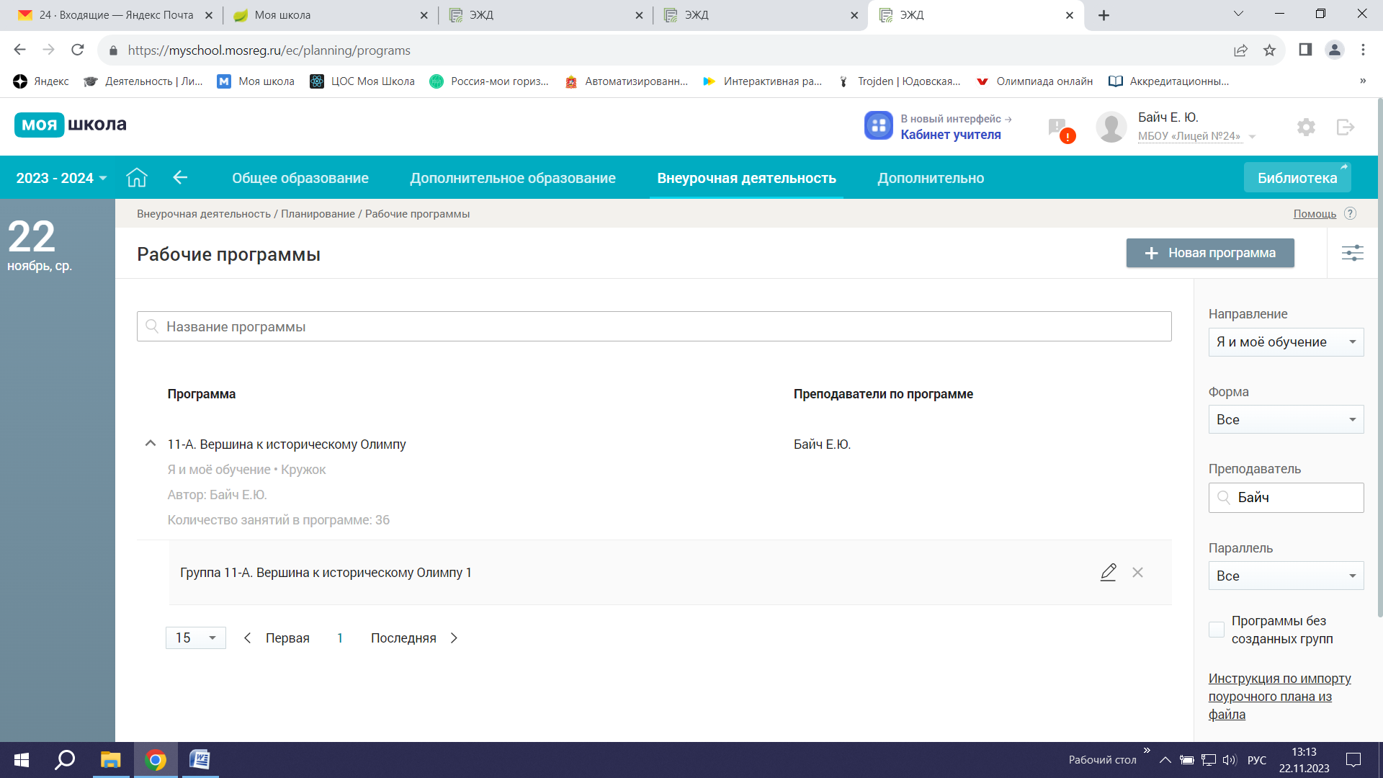Open the РУС language indicator in the system tray
The image size is (1383, 778).
tap(1256, 759)
